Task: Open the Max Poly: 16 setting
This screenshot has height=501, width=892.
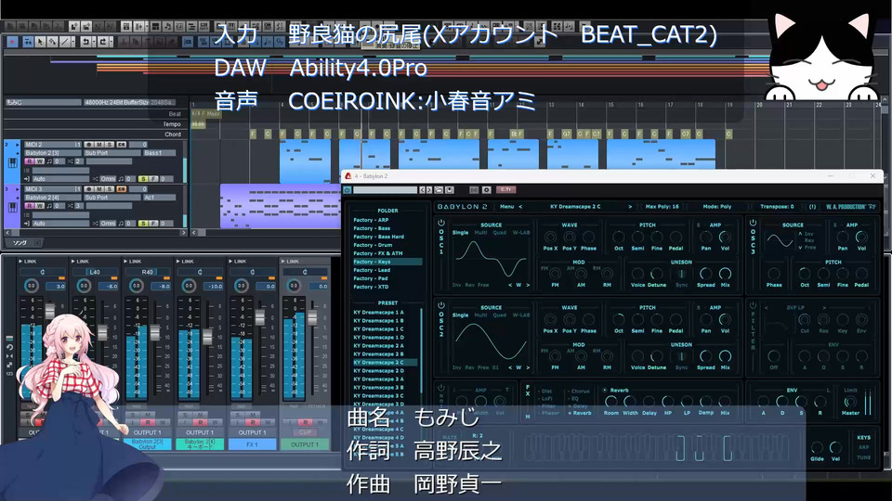Action: [662, 207]
